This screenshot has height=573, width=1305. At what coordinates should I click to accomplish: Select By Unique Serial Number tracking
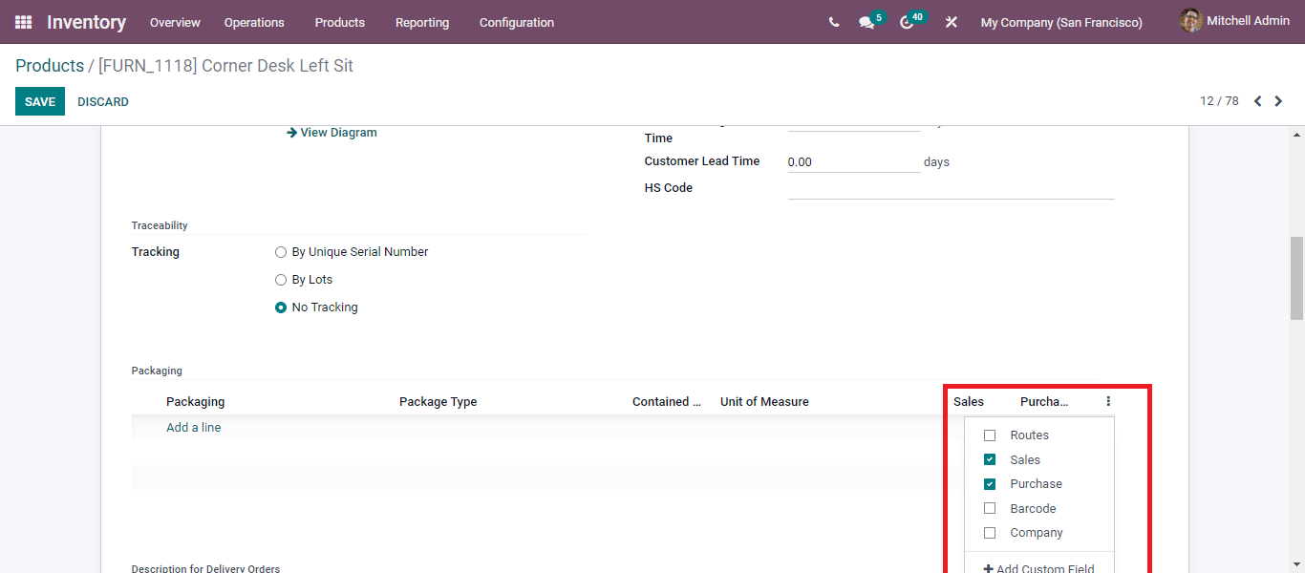(281, 252)
